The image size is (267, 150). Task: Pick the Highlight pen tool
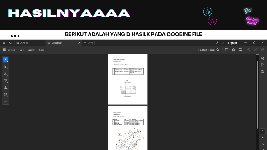5,74
